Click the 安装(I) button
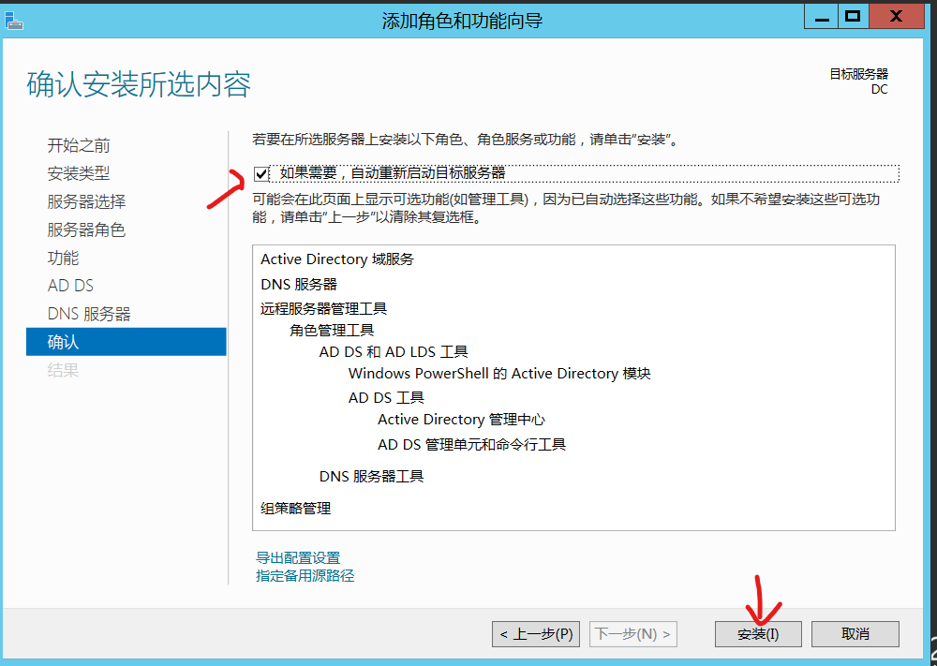937x666 pixels. pyautogui.click(x=758, y=634)
